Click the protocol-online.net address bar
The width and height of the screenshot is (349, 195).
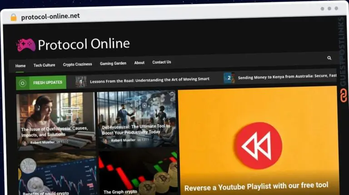50,16
